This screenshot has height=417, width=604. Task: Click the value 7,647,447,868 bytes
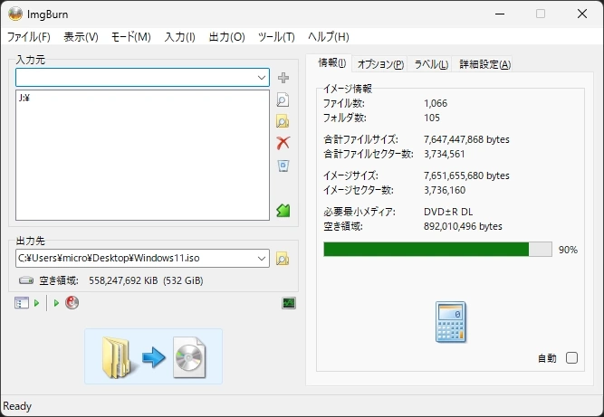(466, 139)
